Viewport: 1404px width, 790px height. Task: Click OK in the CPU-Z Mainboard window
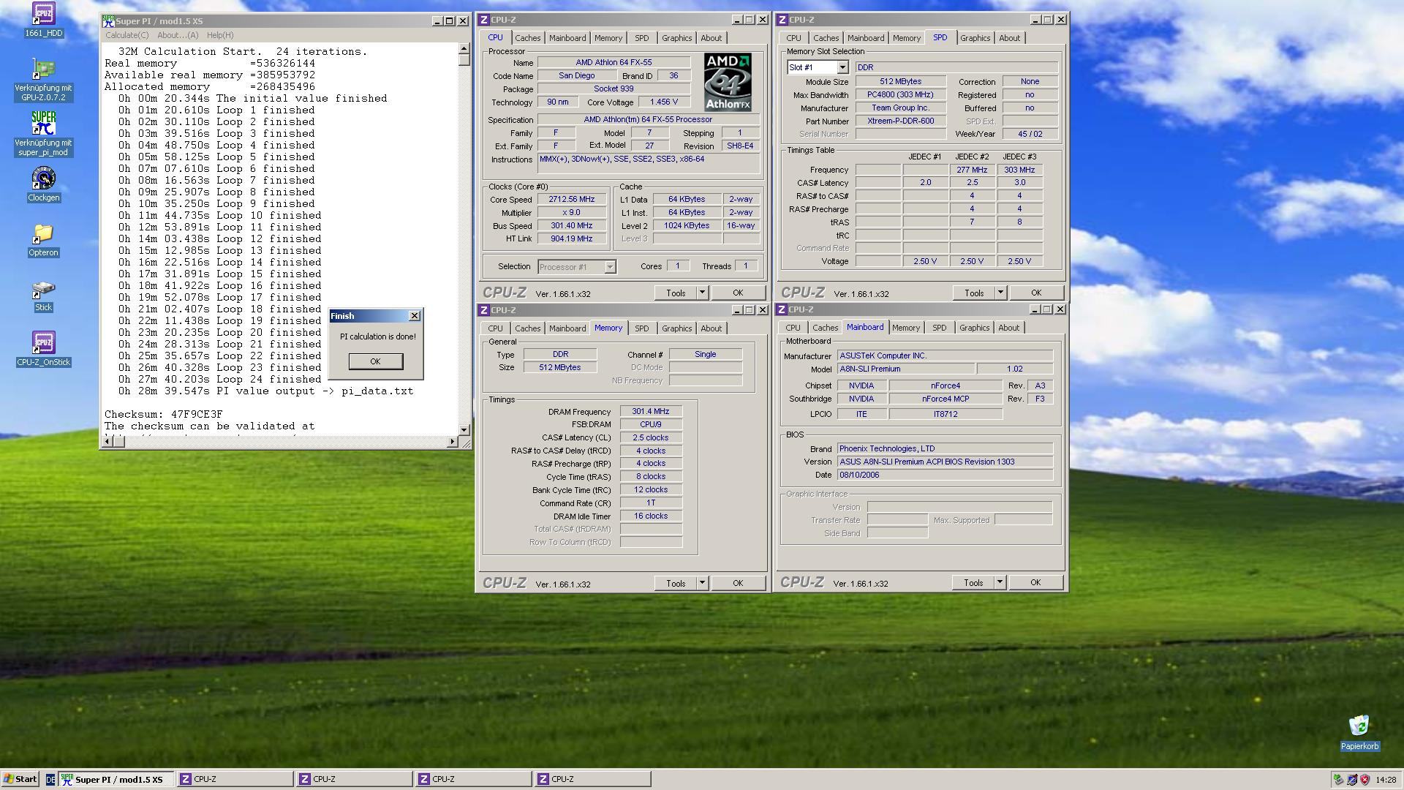pos(1035,582)
